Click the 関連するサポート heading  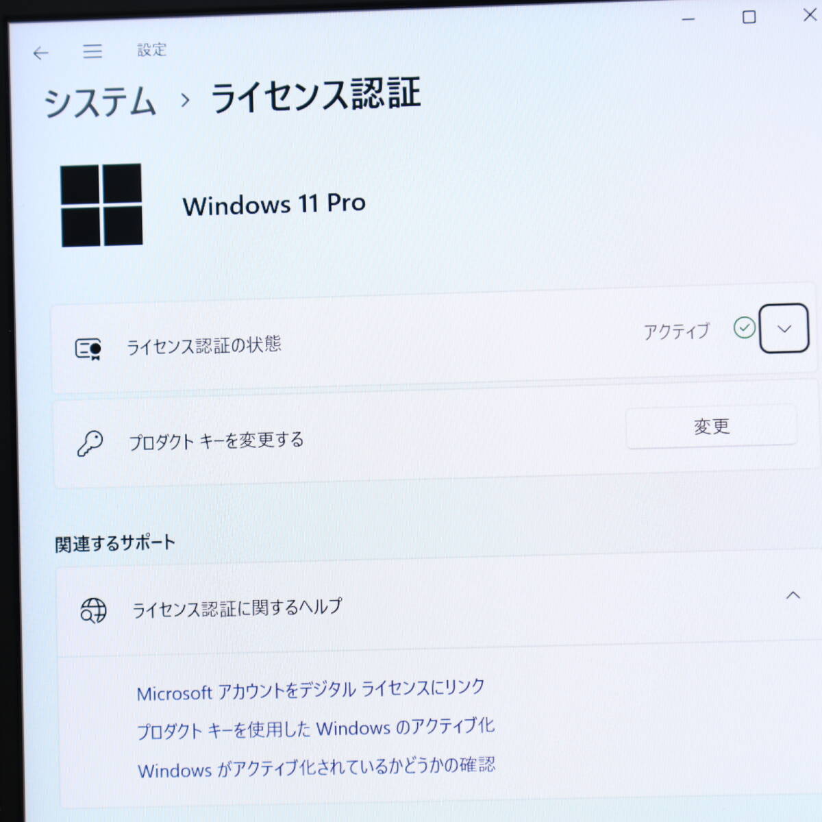(x=115, y=544)
